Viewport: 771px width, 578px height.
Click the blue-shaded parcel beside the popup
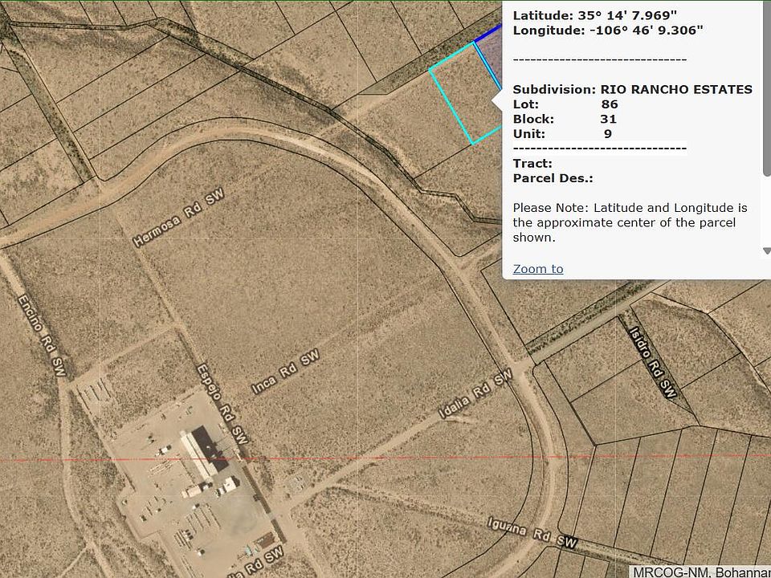pyautogui.click(x=492, y=58)
